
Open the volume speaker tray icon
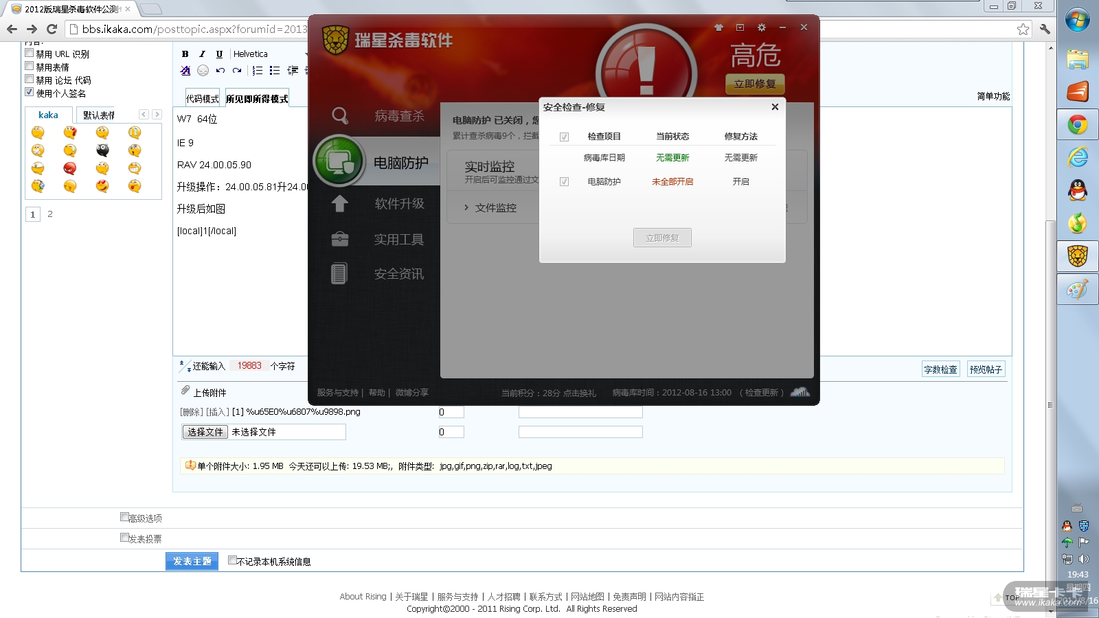pyautogui.click(x=1084, y=559)
